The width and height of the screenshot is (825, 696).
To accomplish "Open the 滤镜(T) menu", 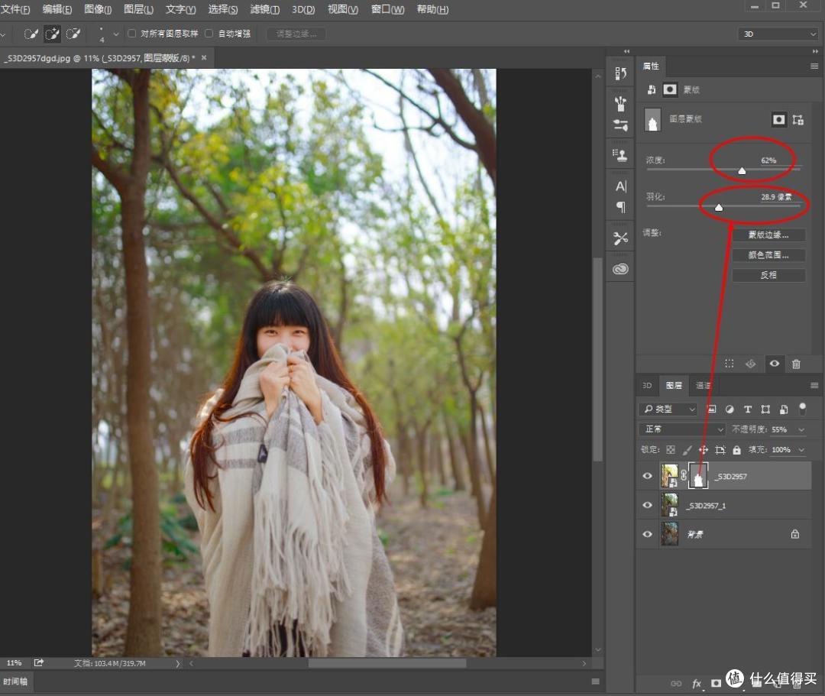I will click(264, 9).
